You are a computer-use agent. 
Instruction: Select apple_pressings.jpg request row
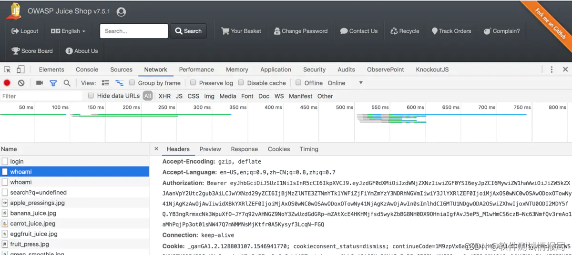(75, 203)
